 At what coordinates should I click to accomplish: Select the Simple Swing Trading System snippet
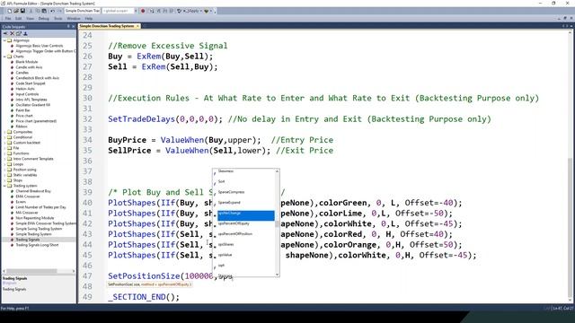pos(39,229)
